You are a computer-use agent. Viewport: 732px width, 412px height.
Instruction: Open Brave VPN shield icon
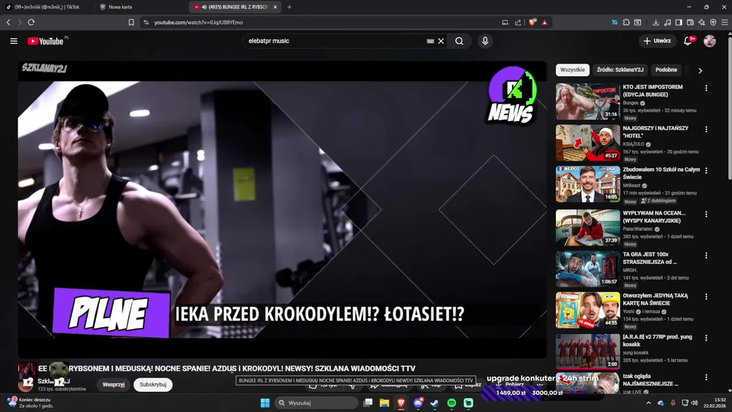[713, 22]
